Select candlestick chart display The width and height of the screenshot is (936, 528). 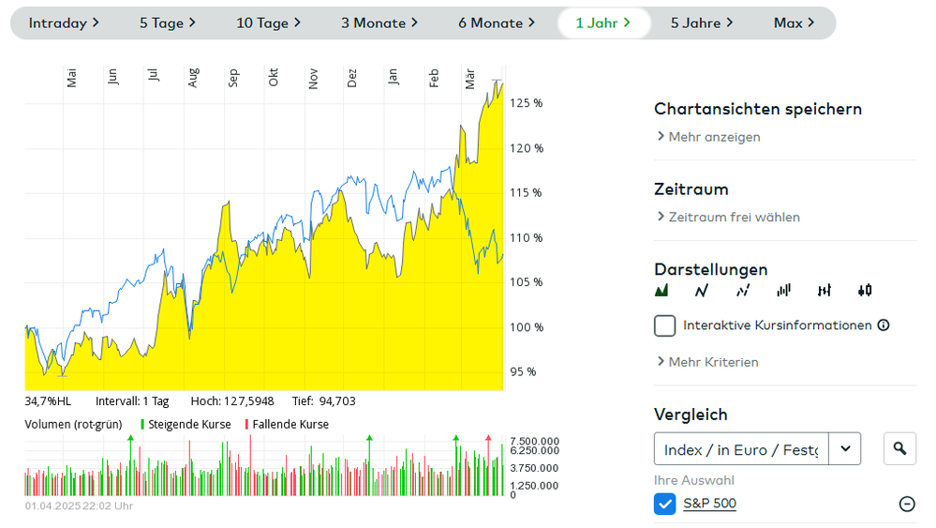865,291
